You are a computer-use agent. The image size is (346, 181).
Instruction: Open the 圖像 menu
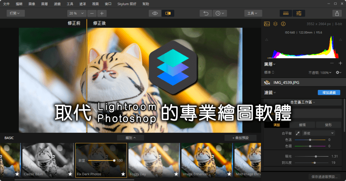[32, 4]
